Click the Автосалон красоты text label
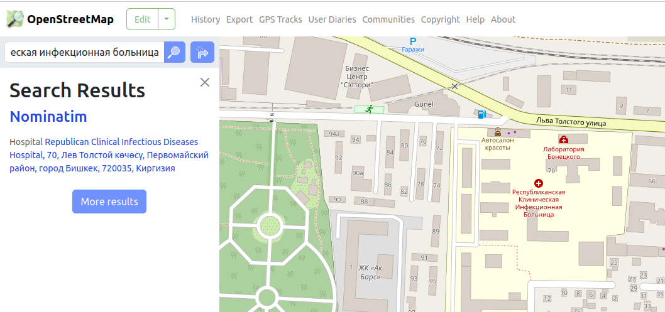The width and height of the screenshot is (665, 312). pos(497,144)
